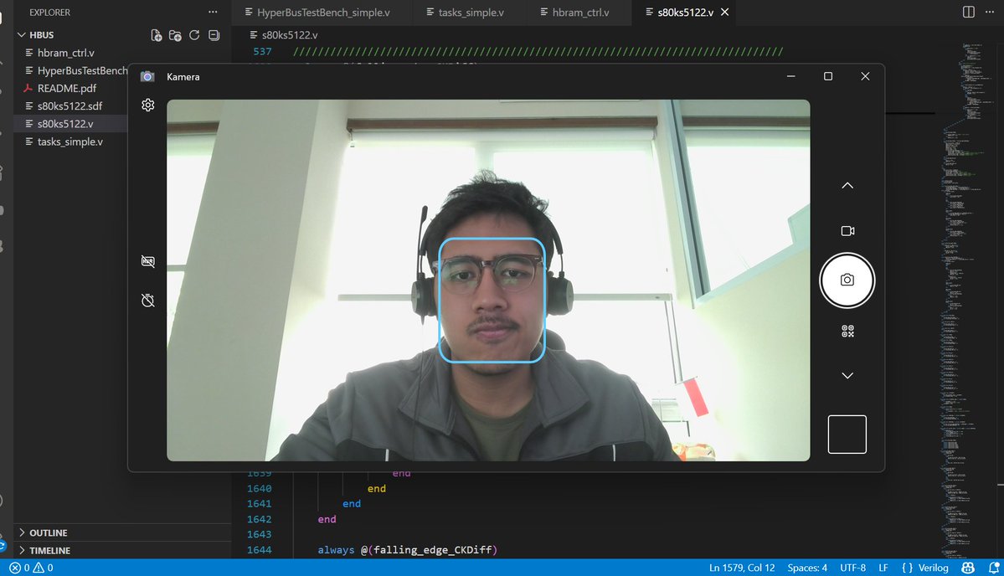Screen dimensions: 1004x576
Task: Open the camera roll thumbnail
Action: tap(847, 435)
